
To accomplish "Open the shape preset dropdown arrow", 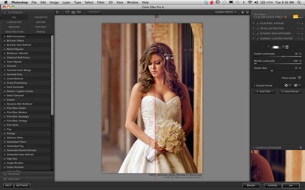I will (287, 47).
